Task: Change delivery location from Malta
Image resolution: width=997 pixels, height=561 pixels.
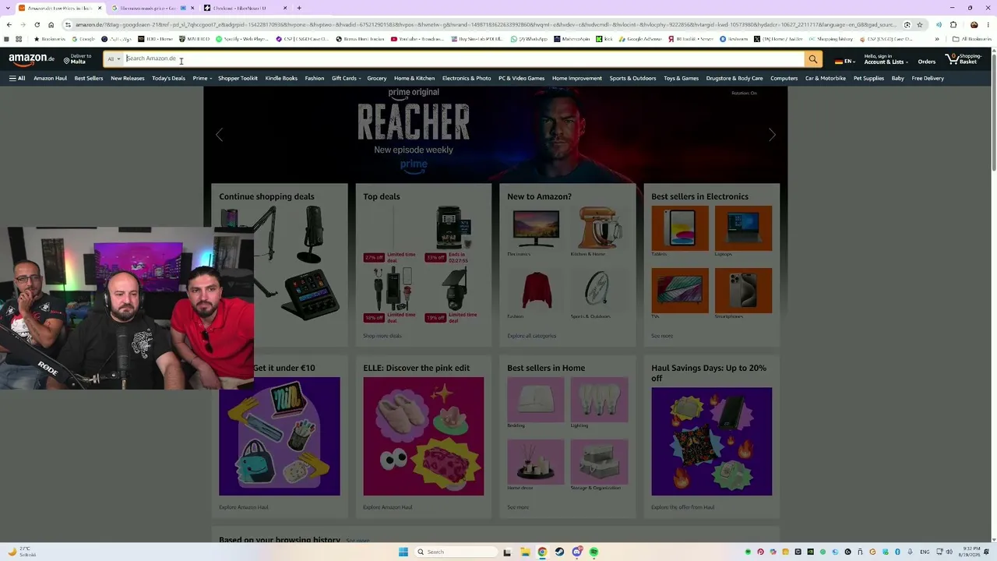Action: (x=78, y=59)
